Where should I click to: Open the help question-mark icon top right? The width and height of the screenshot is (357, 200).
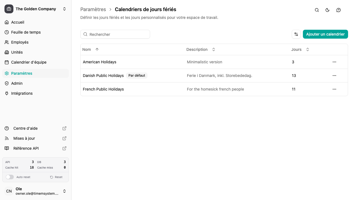(x=338, y=10)
